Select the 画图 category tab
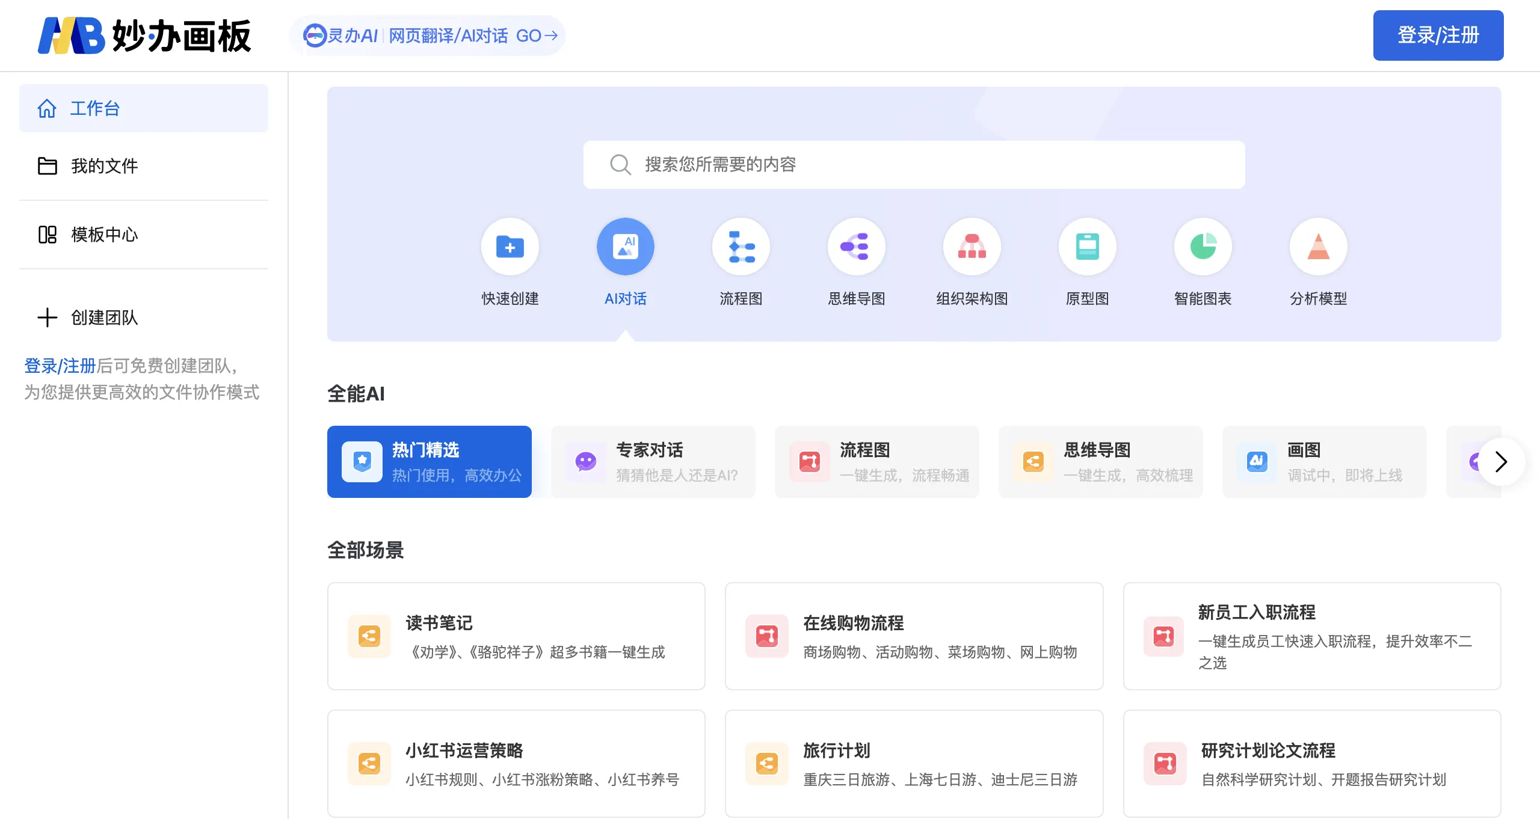The height and width of the screenshot is (819, 1540). (1324, 462)
